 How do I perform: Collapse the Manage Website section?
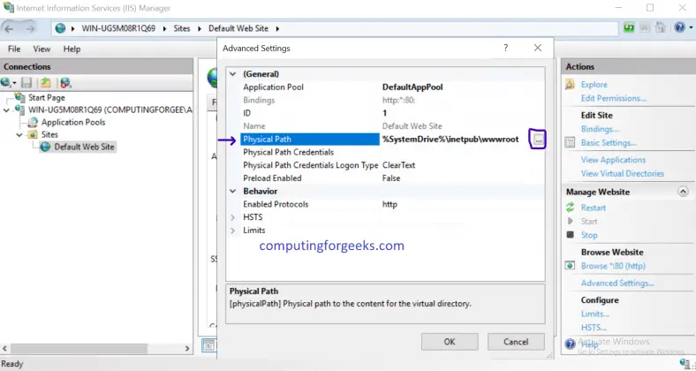point(682,192)
